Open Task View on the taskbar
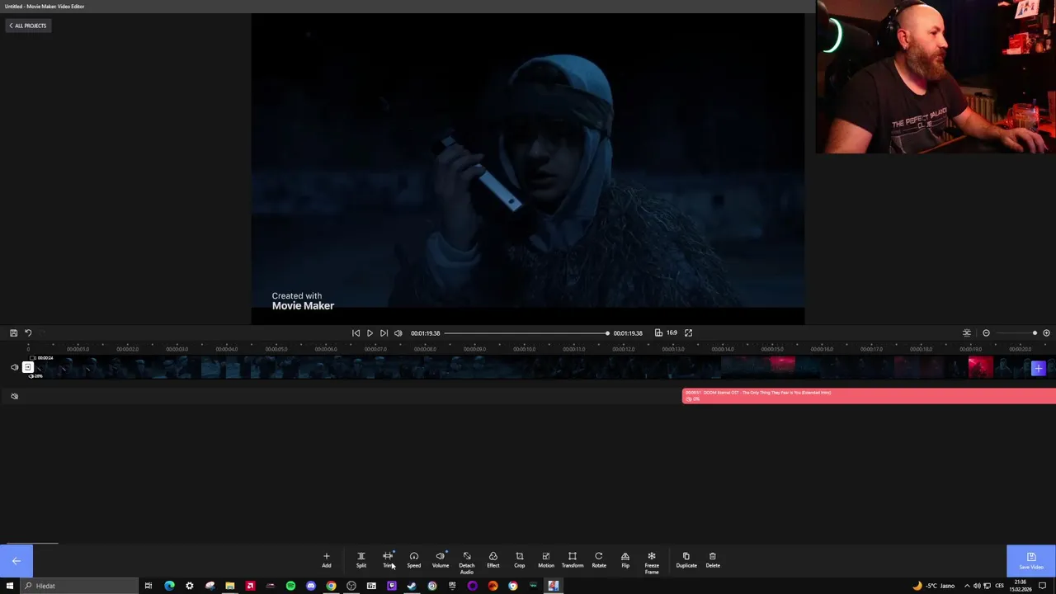The height and width of the screenshot is (594, 1056). [148, 586]
